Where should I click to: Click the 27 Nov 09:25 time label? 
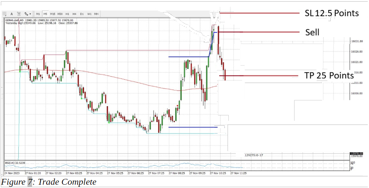click(x=197, y=173)
